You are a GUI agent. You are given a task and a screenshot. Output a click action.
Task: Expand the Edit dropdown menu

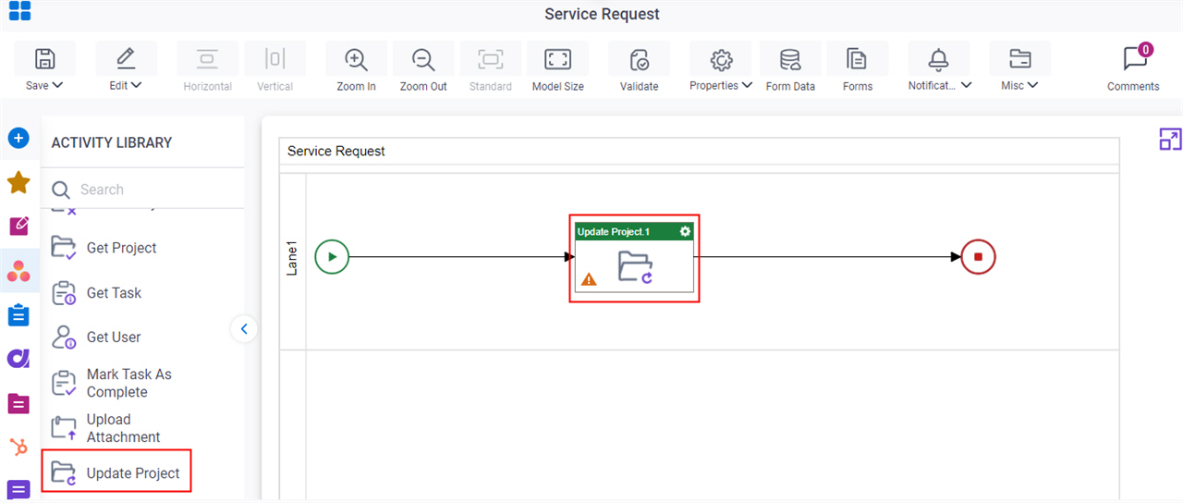tap(126, 85)
